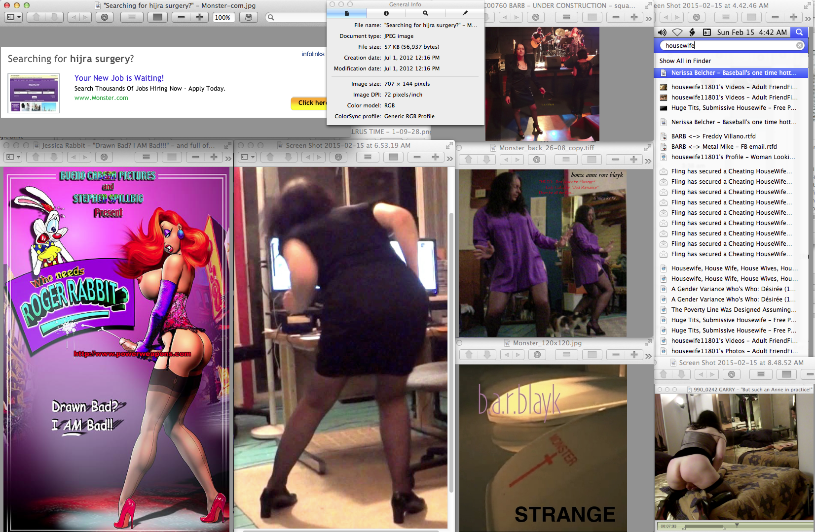Click gray-square fit button in Screen Shot 6.53.19 window
This screenshot has height=532, width=815.
(x=393, y=157)
